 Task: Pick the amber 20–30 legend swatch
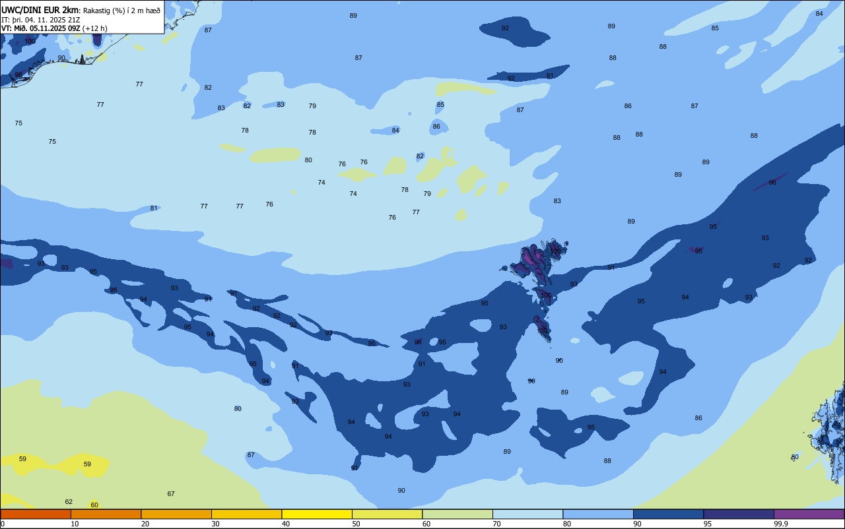(x=176, y=514)
